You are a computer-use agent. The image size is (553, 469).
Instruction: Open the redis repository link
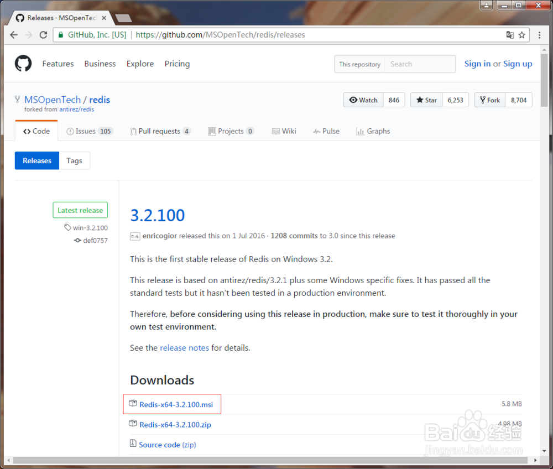[x=100, y=100]
